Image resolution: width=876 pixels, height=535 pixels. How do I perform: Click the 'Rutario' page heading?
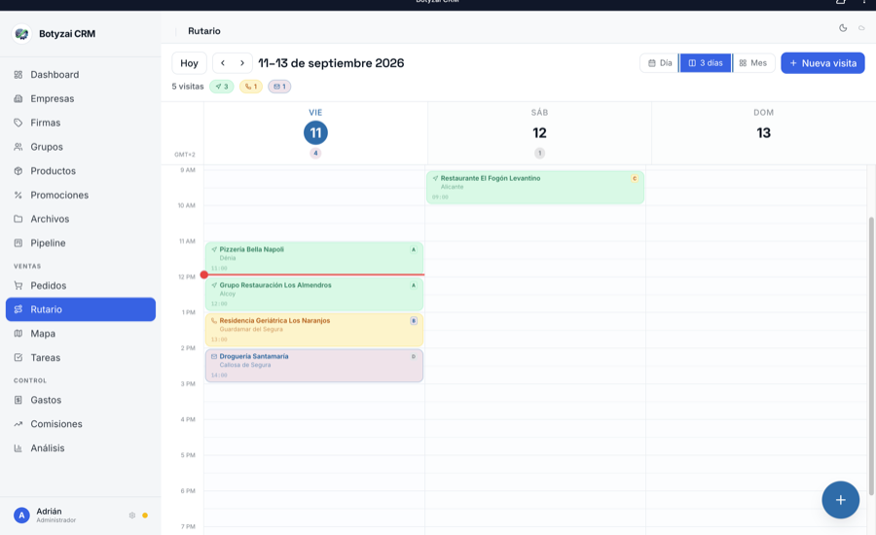click(x=204, y=31)
